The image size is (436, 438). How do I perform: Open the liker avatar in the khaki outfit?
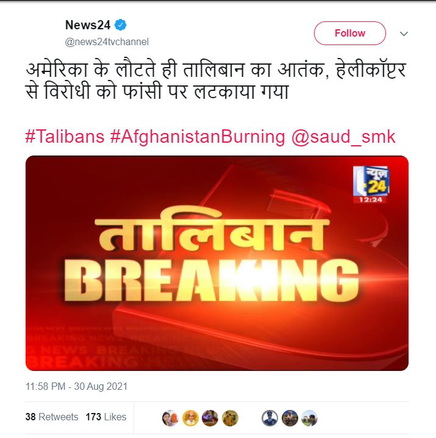click(230, 418)
